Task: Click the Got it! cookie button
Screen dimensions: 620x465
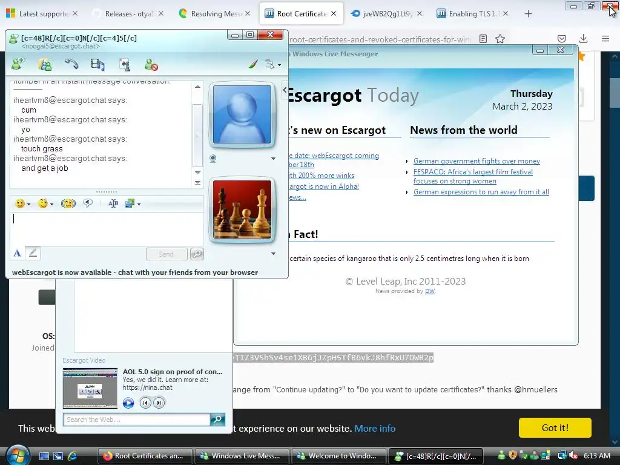Action: tap(555, 428)
